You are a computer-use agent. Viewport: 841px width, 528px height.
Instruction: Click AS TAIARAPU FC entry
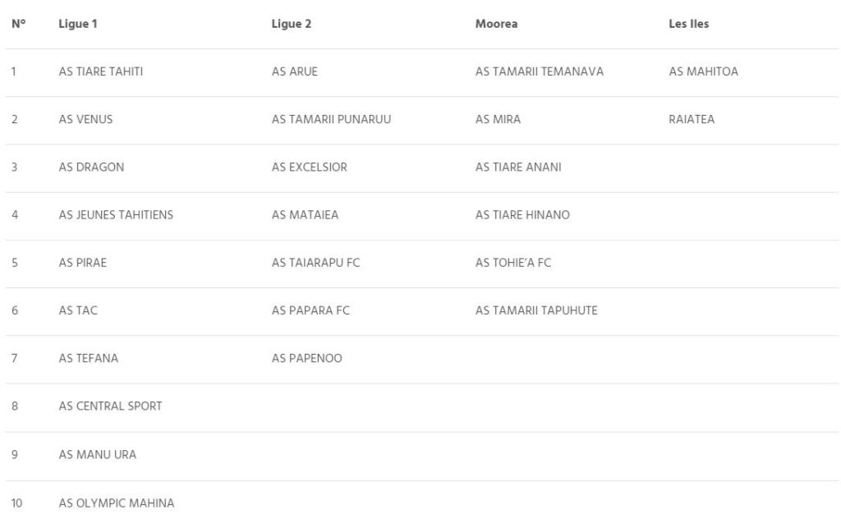pyautogui.click(x=315, y=263)
